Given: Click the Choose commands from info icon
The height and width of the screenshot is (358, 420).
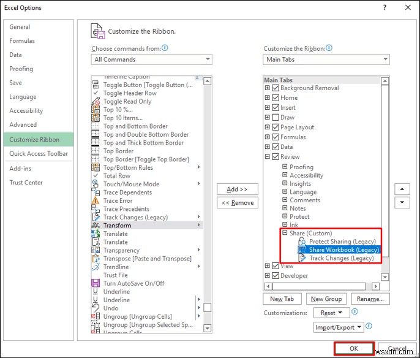Looking at the screenshot, I should tap(165, 48).
